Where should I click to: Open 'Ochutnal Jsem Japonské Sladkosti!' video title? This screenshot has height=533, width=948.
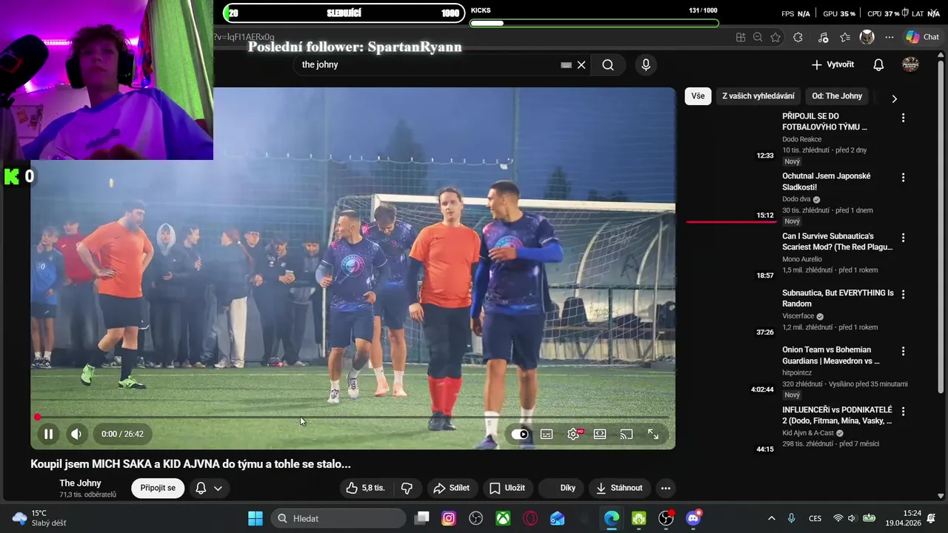point(827,181)
